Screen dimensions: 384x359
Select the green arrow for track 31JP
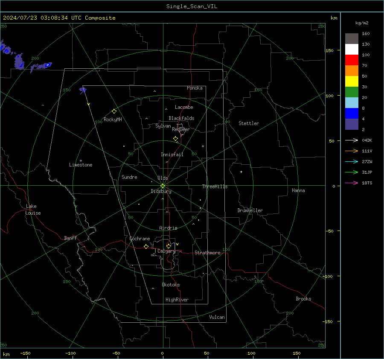352,172
